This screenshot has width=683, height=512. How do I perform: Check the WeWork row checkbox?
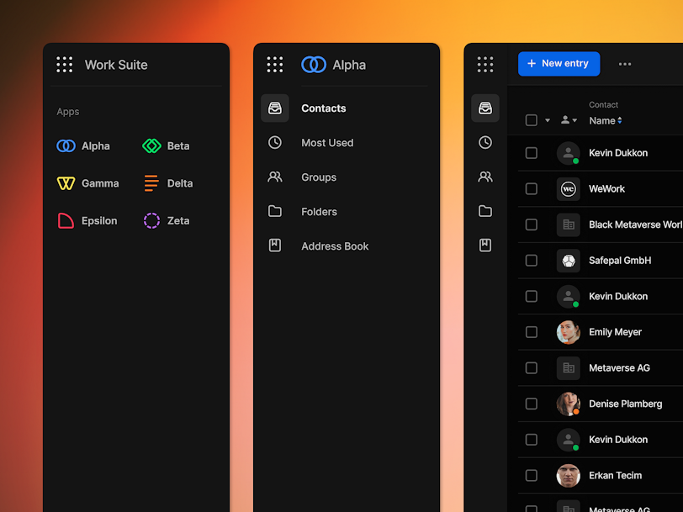click(532, 188)
